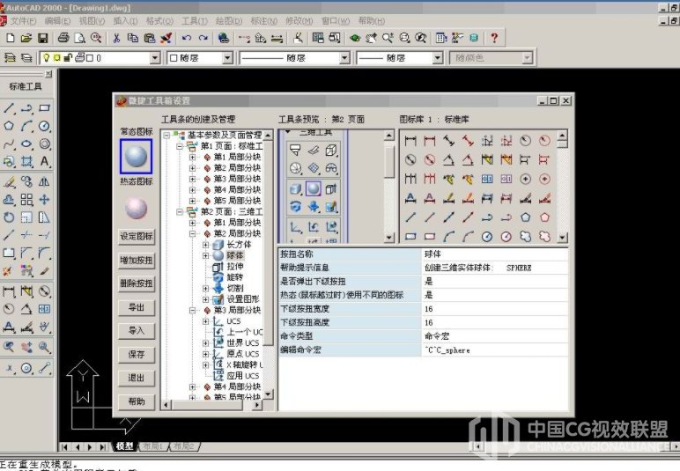Click the normal-state sphere icon thumbnail

pos(136,156)
